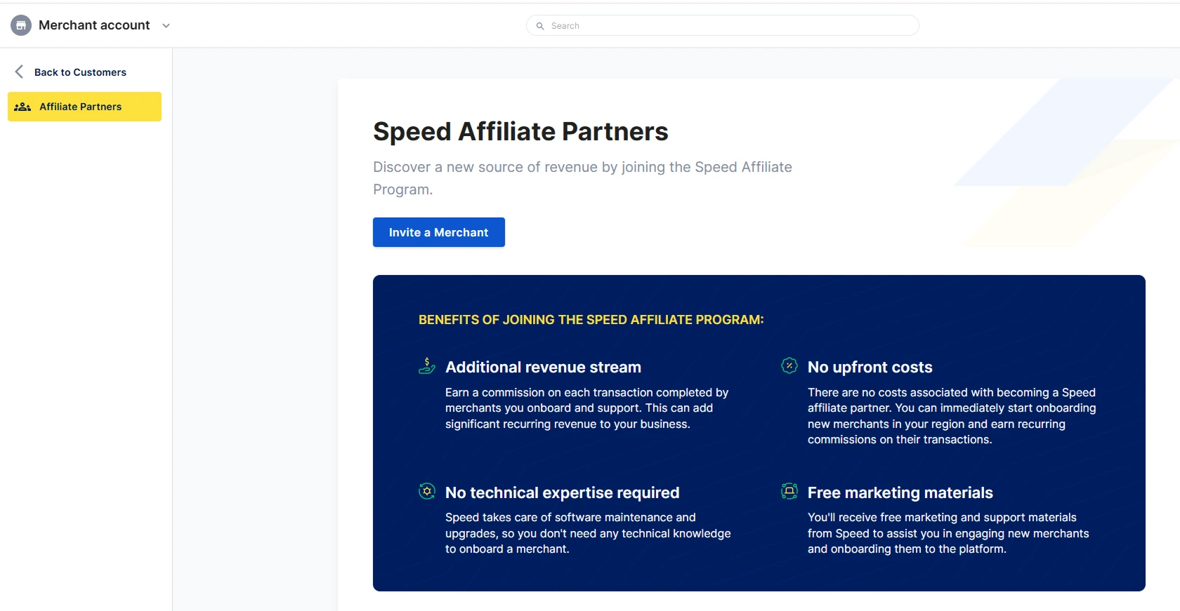Click the There are no costs paragraph
The width and height of the screenshot is (1180, 611).
[x=952, y=416]
